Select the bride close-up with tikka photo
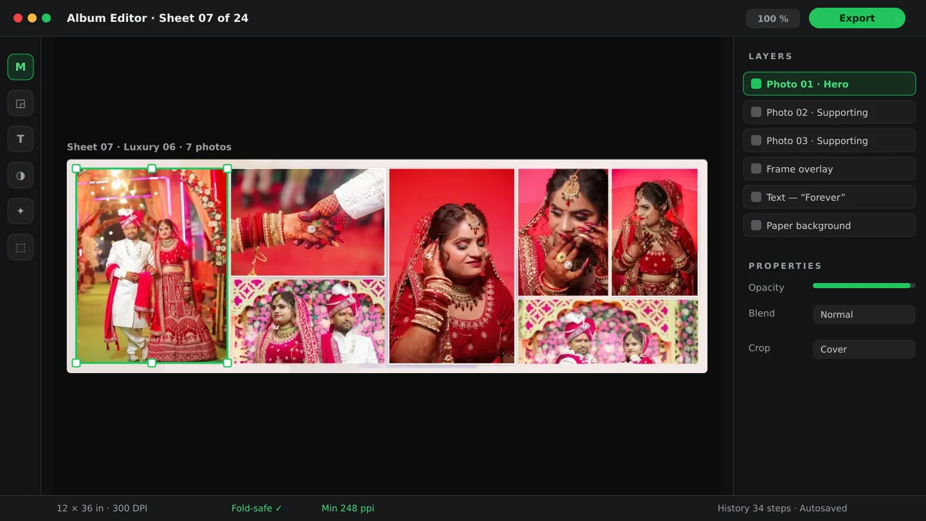 point(563,232)
